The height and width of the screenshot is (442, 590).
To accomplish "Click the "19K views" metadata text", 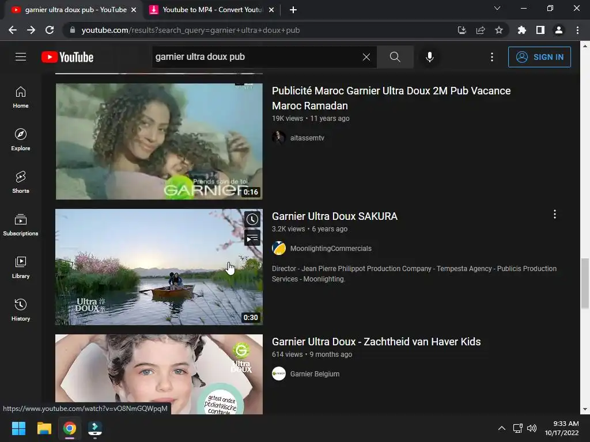I will point(288,119).
